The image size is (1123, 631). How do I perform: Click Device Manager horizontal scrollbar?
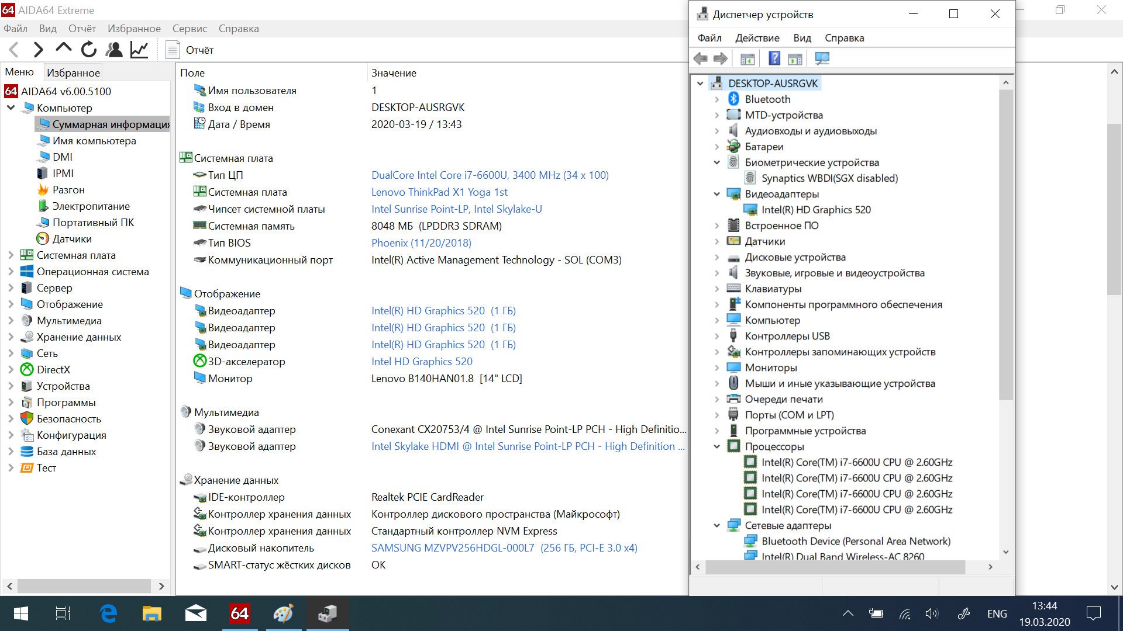836,567
